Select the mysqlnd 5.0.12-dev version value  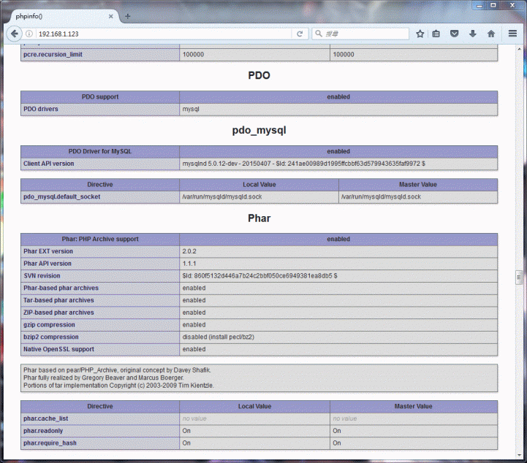click(303, 164)
